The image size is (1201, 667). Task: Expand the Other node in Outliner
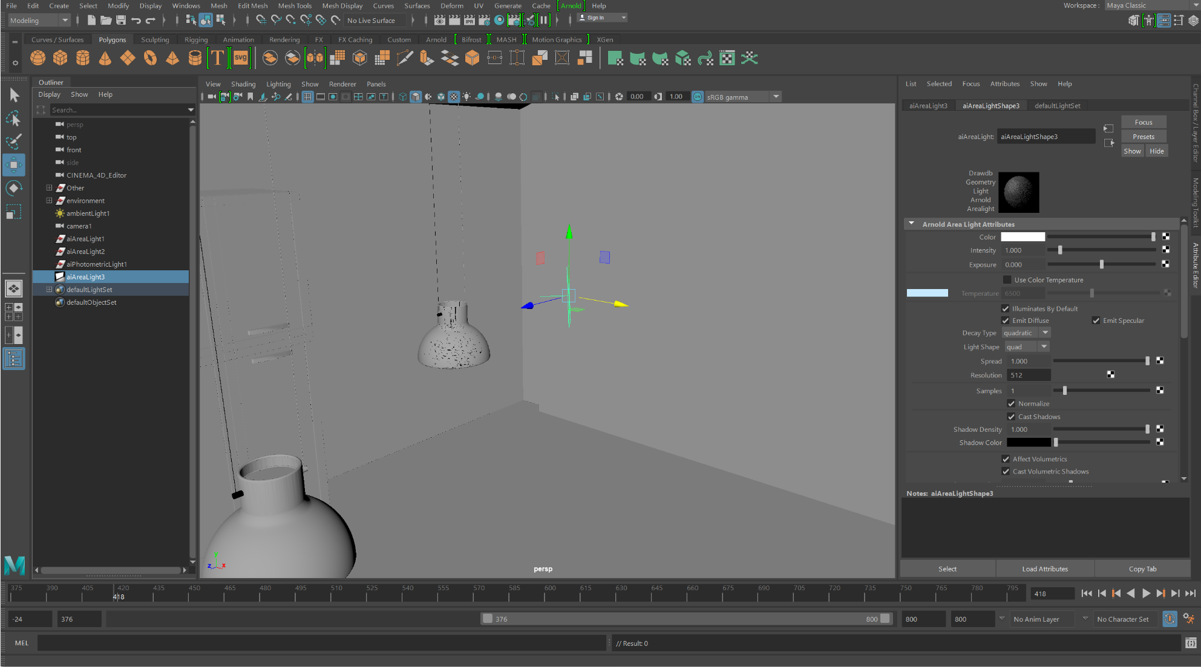49,187
